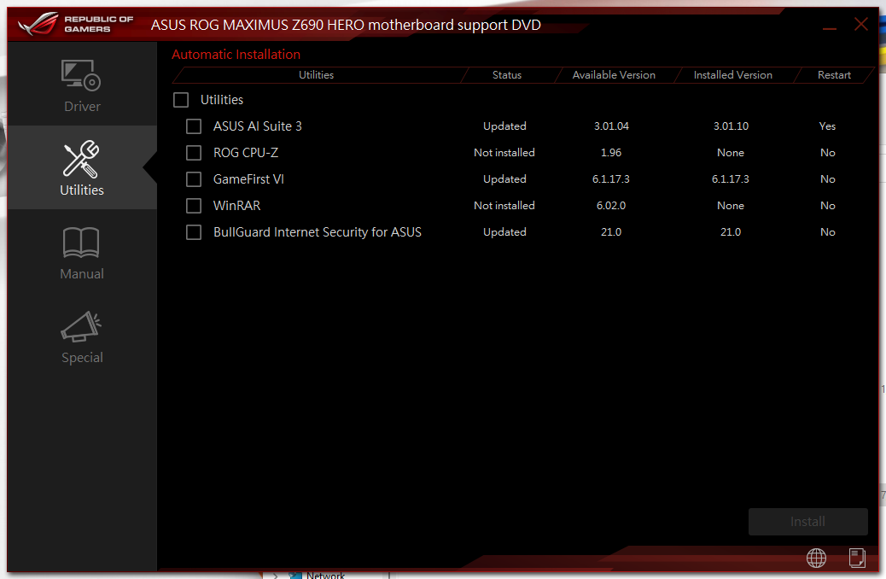Check the top-level Utilities select-all checkbox

tap(181, 100)
